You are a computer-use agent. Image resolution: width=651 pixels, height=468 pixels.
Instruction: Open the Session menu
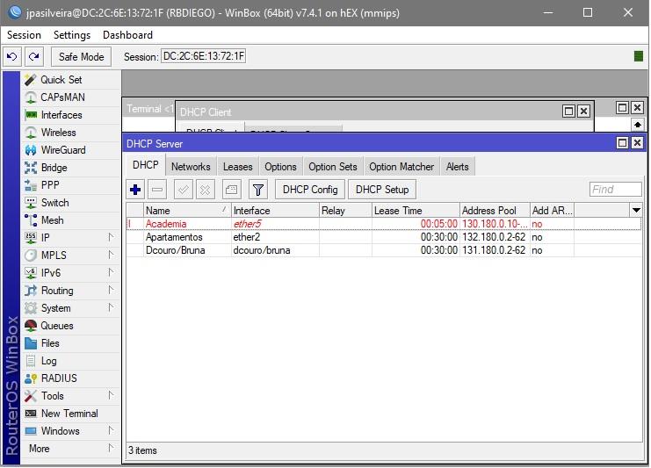24,35
